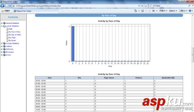Click the Errors book icon
Viewport: 194px width, 112px height.
4,55
